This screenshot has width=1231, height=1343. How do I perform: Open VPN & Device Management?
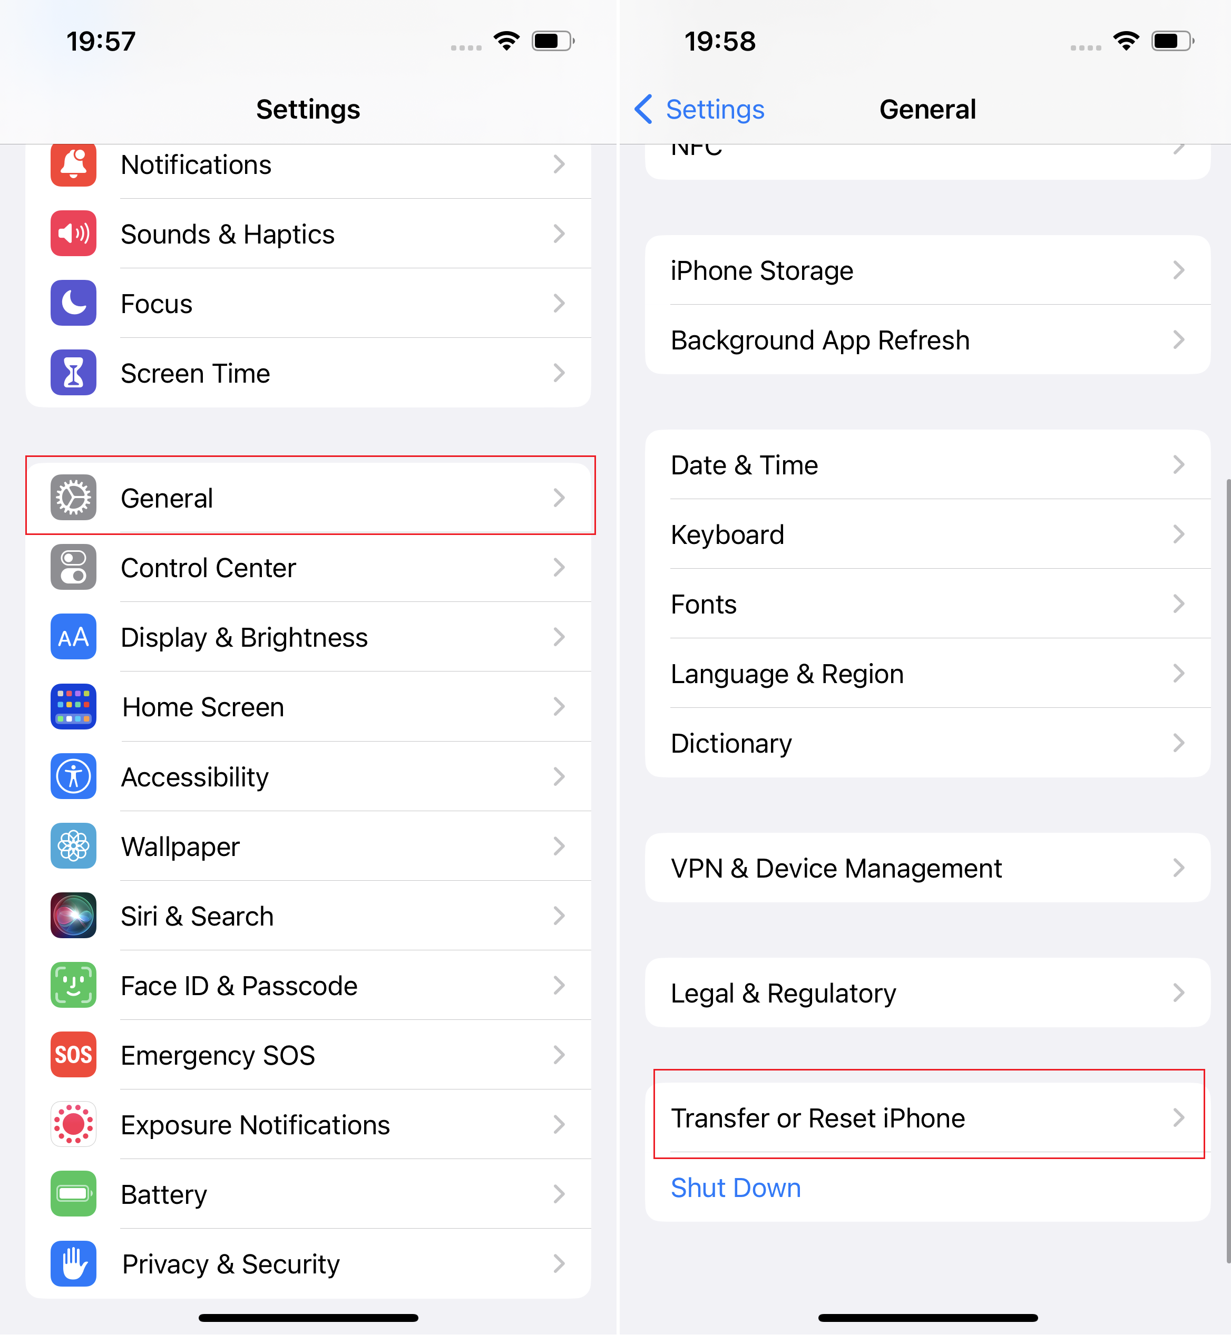[x=928, y=869]
